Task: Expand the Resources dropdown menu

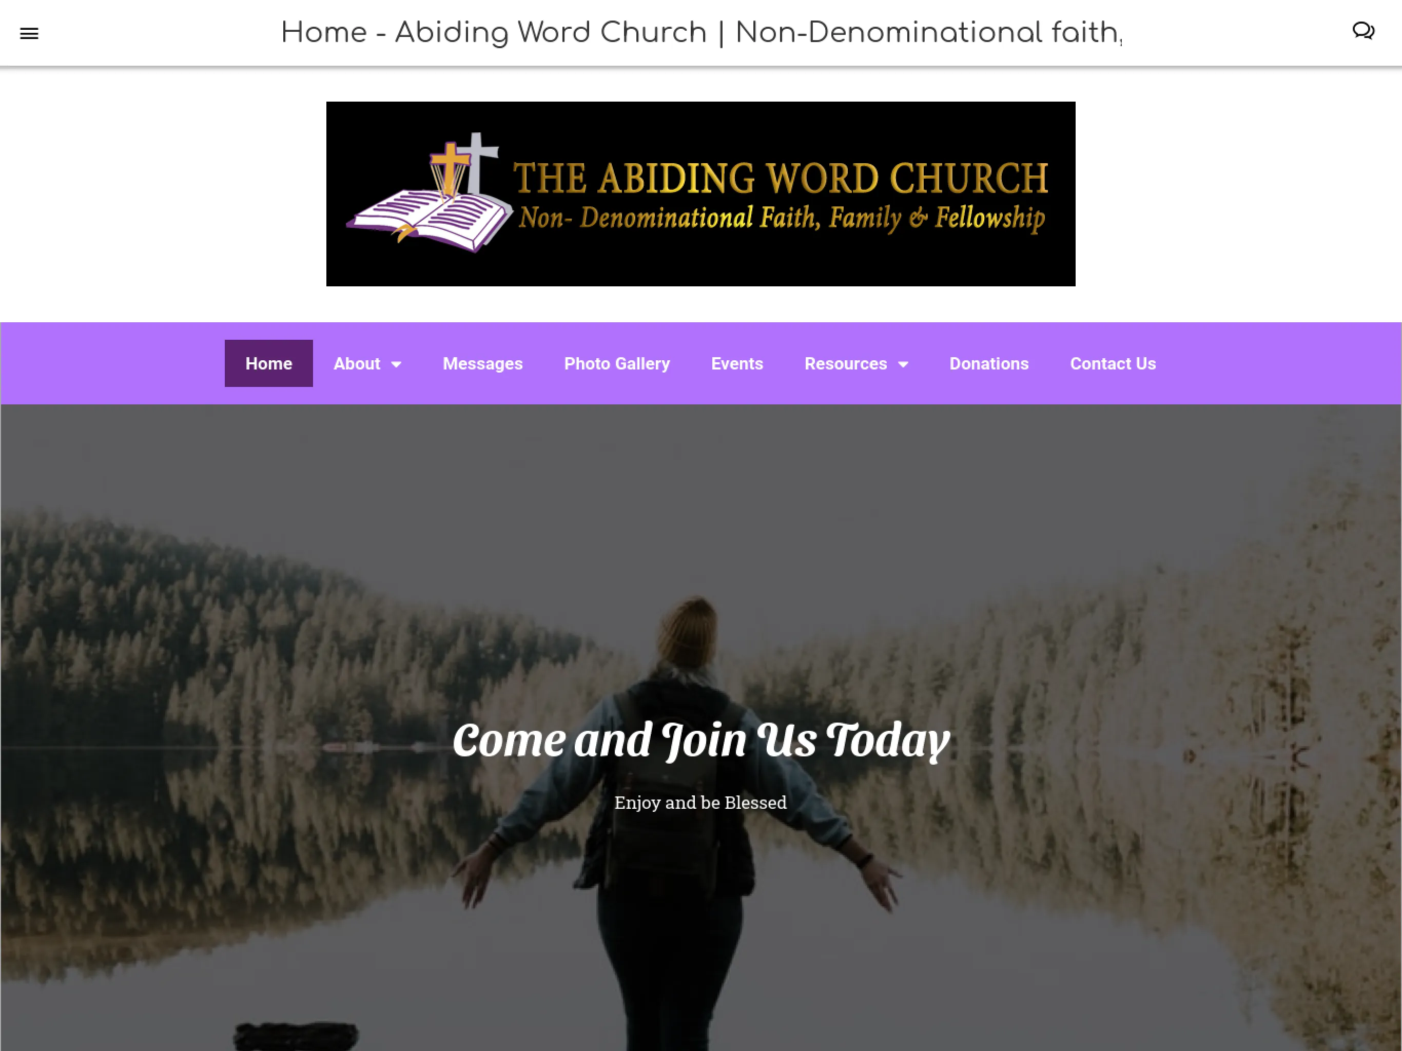Action: pyautogui.click(x=855, y=363)
